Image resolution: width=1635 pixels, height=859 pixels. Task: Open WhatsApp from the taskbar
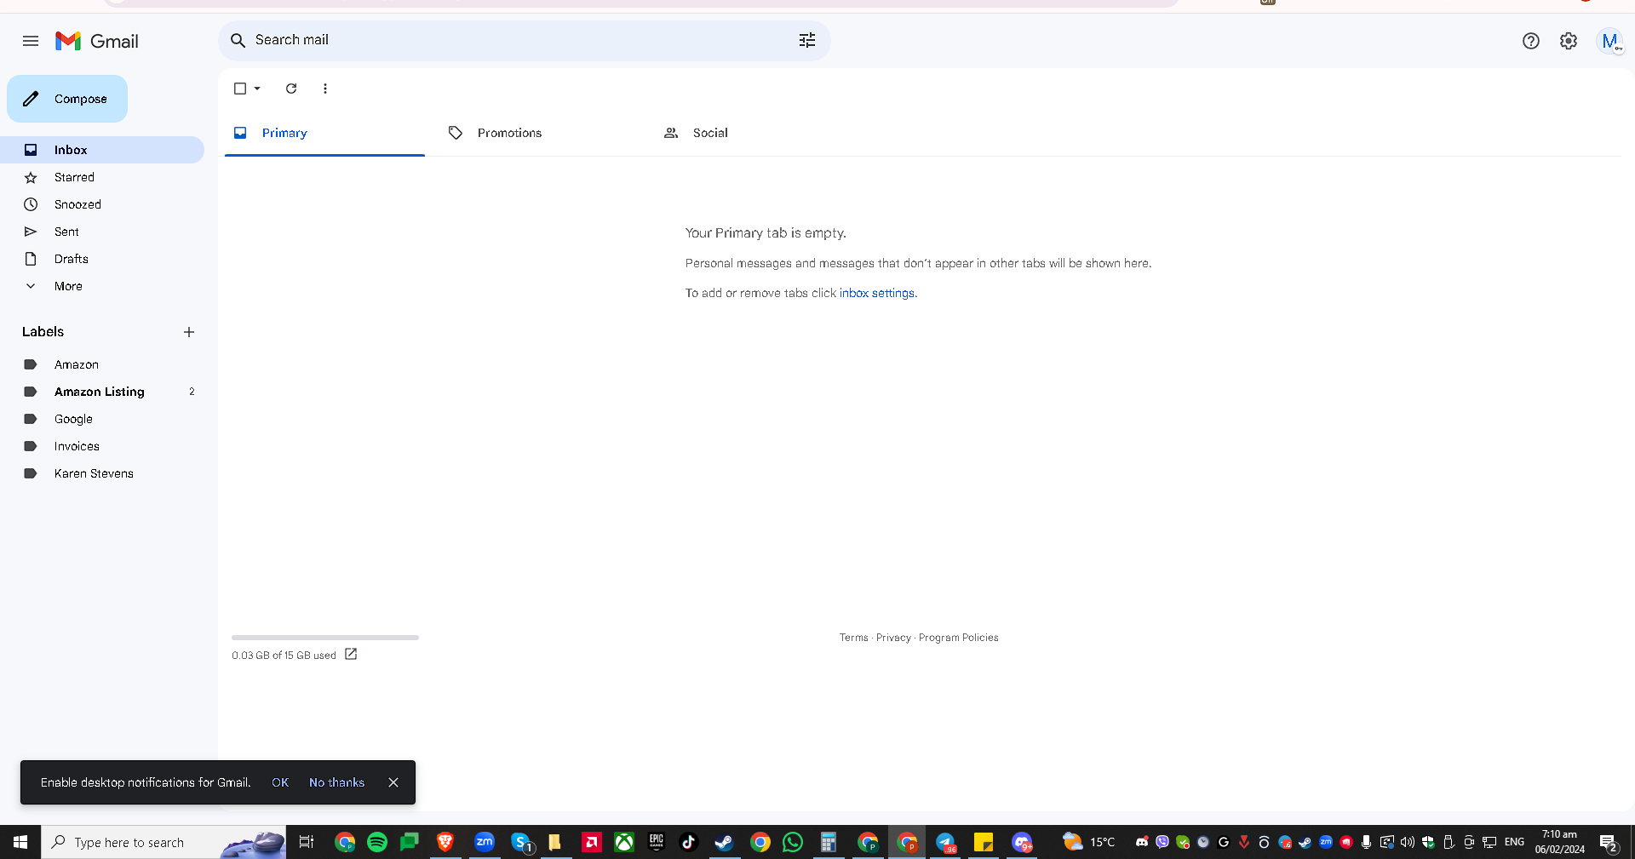pyautogui.click(x=793, y=842)
